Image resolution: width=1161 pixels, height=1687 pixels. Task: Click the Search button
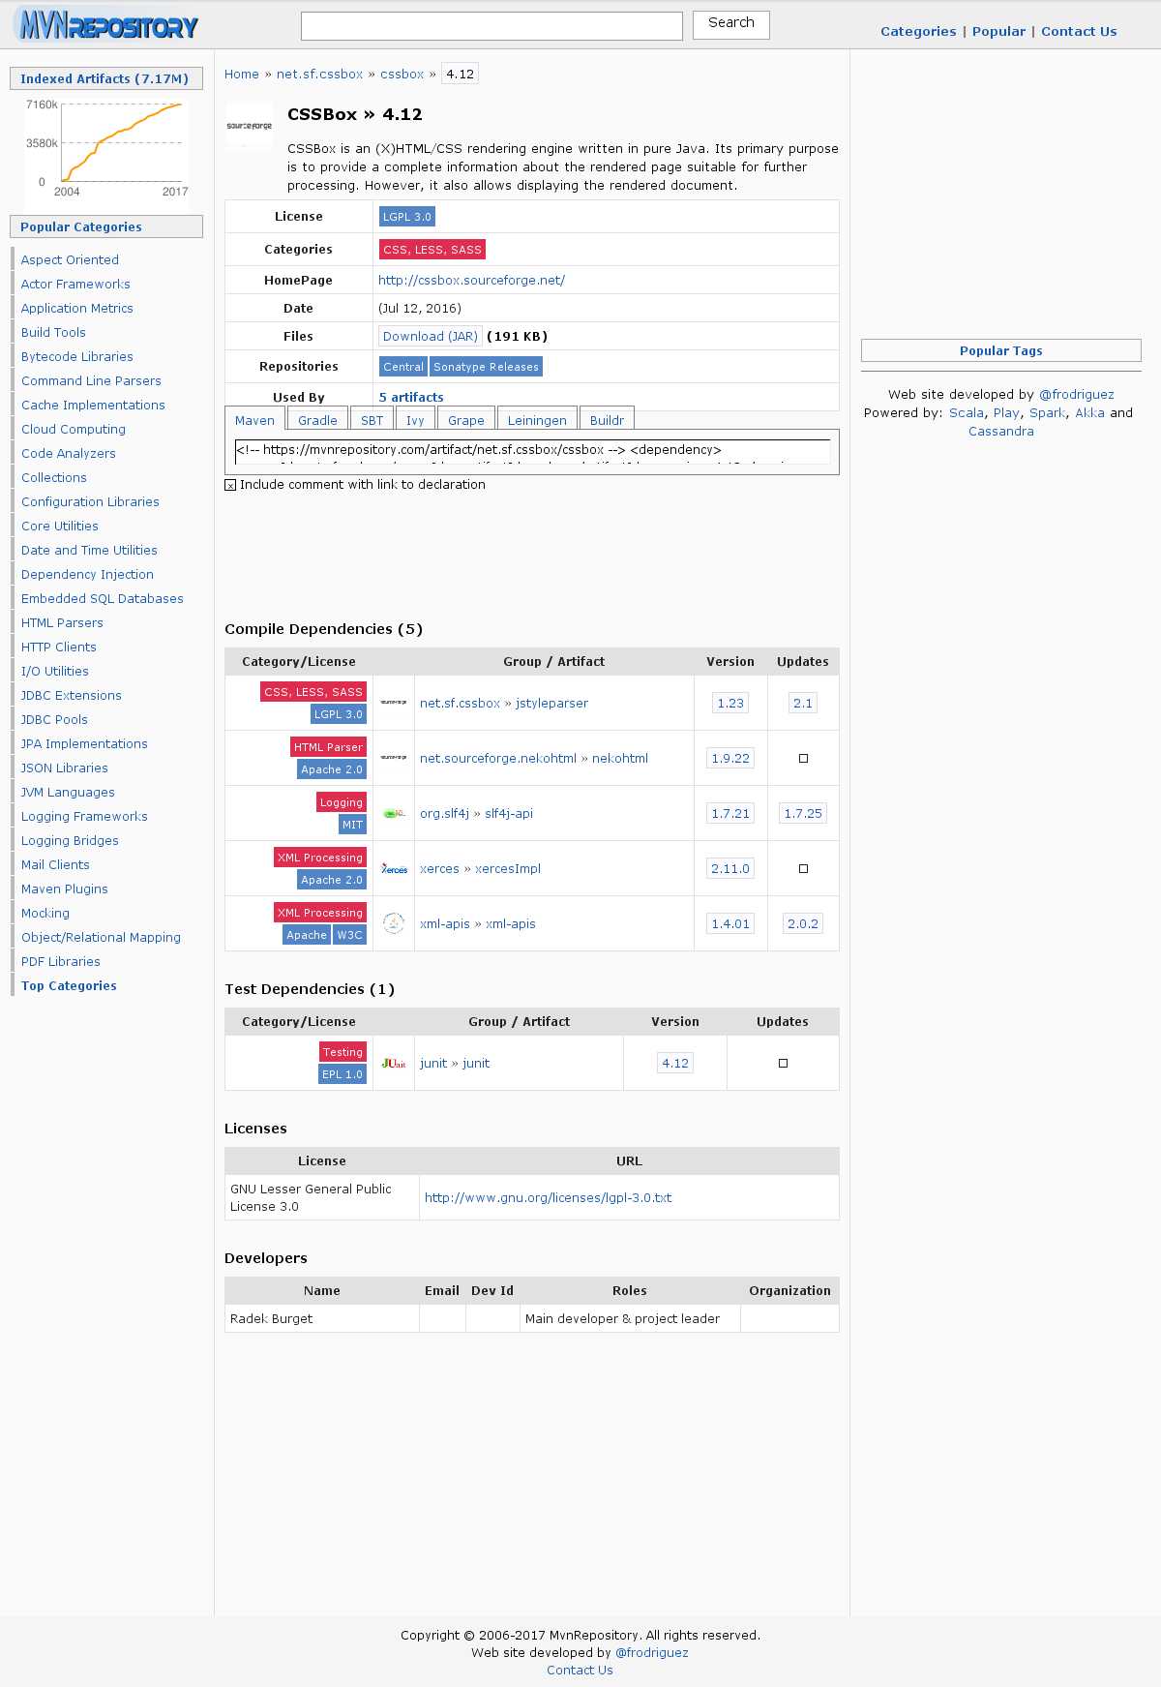coord(731,25)
